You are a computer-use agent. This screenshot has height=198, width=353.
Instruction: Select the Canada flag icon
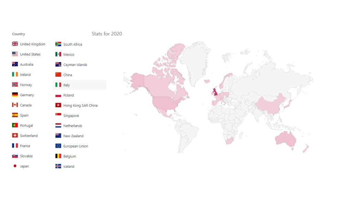click(x=15, y=105)
